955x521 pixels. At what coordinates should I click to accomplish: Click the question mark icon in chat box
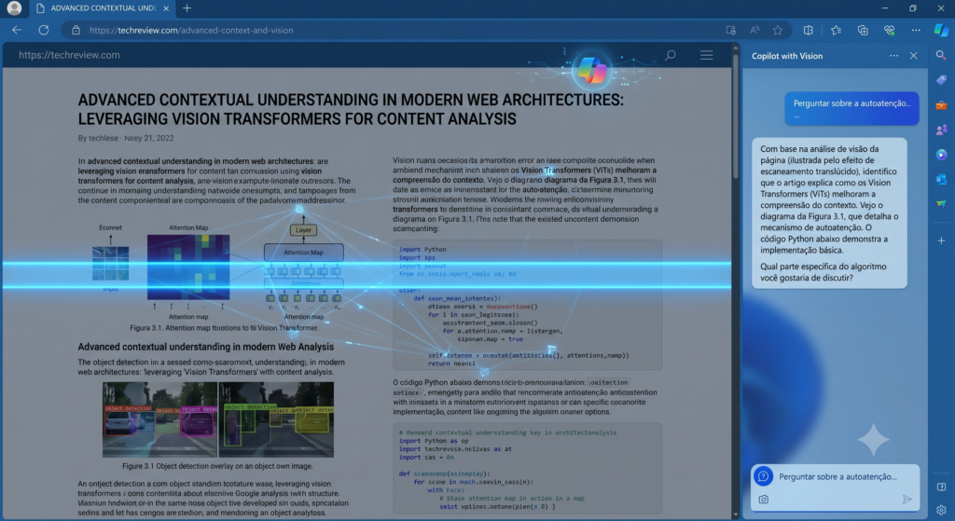point(763,476)
